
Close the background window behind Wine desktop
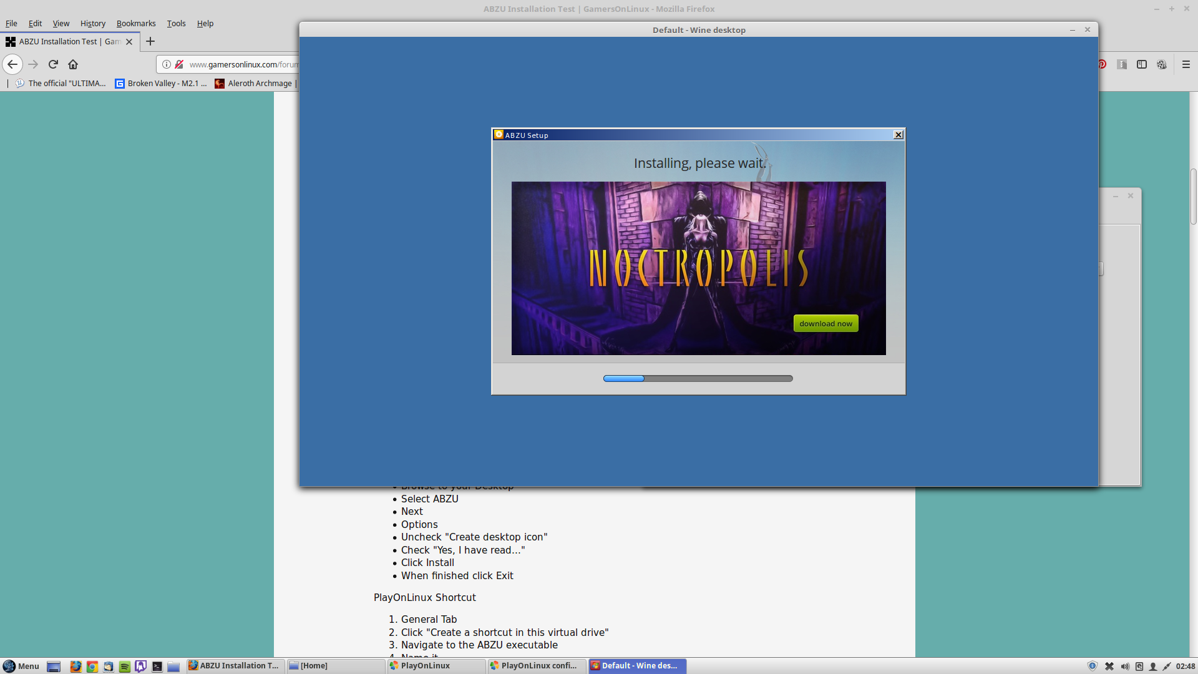[x=1130, y=196]
